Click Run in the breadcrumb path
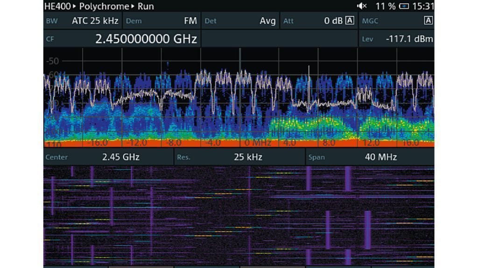 coord(146,6)
